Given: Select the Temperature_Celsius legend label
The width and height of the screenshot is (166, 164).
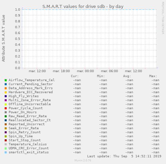Looking at the screenshot, I should 28,144.
